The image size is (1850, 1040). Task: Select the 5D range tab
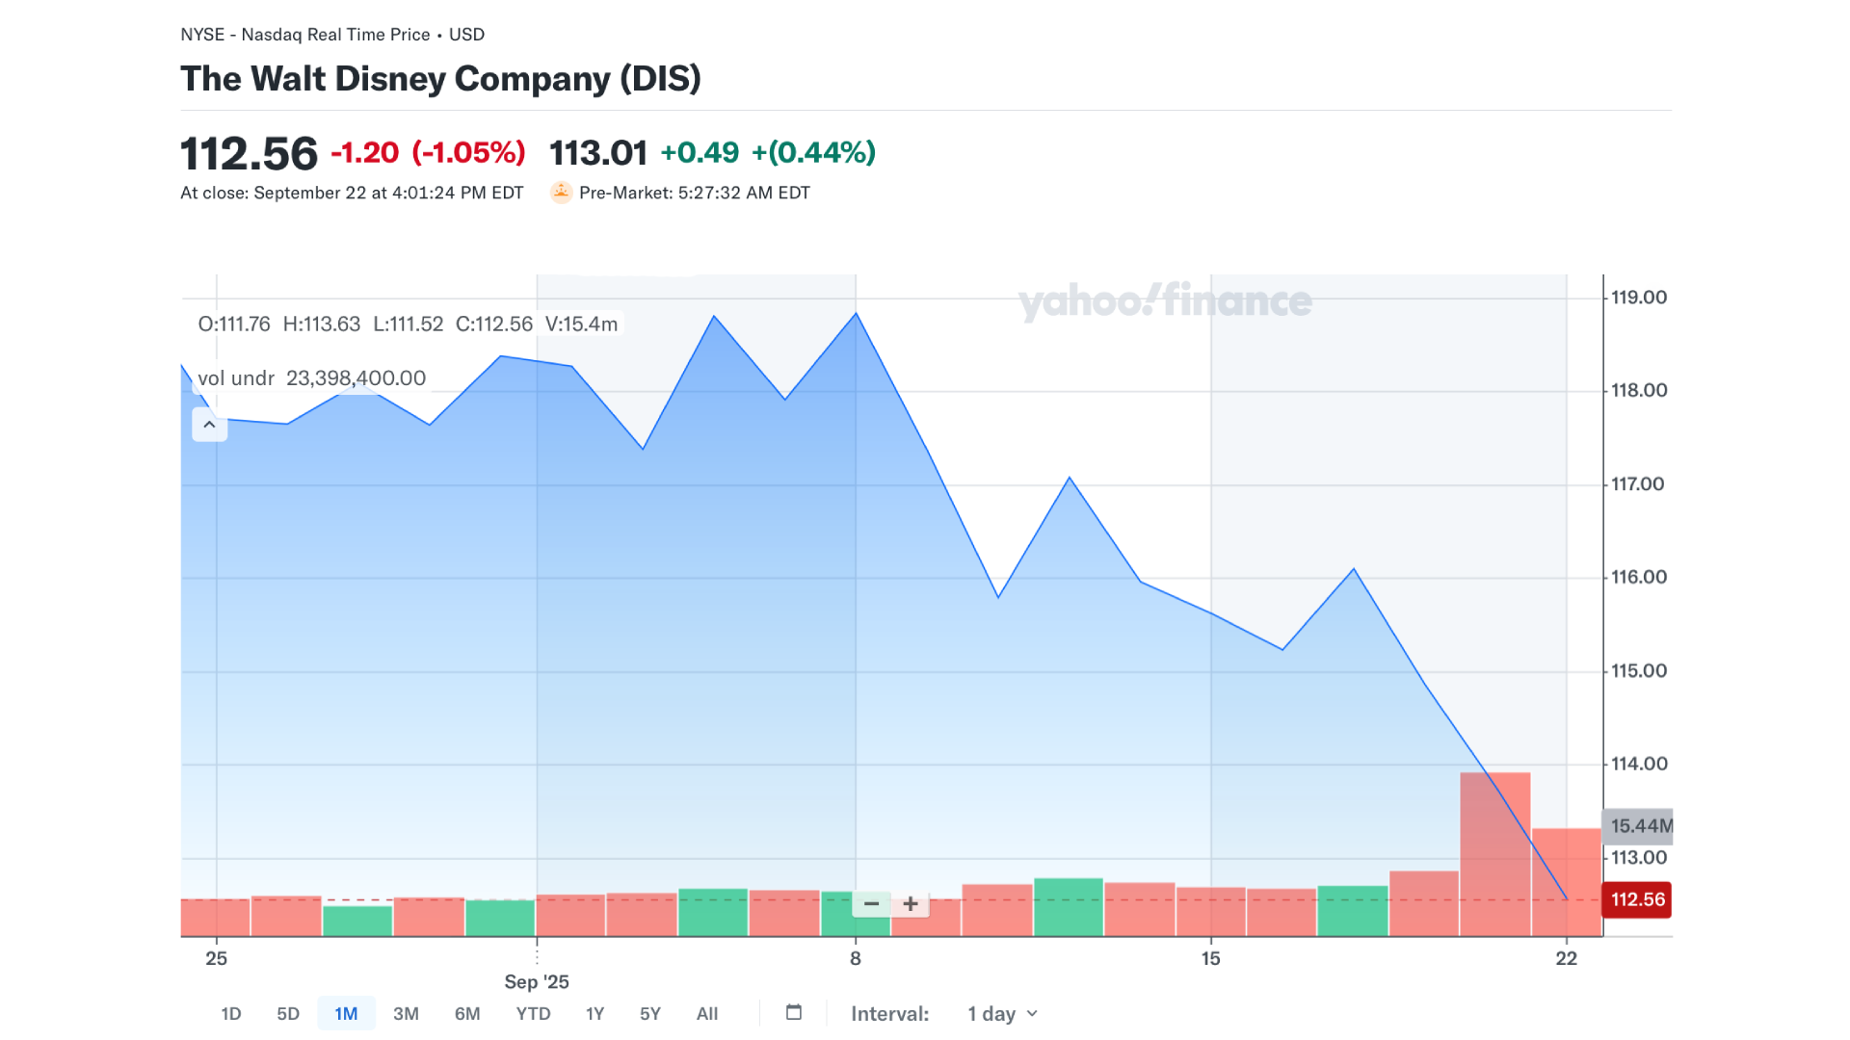point(288,1014)
